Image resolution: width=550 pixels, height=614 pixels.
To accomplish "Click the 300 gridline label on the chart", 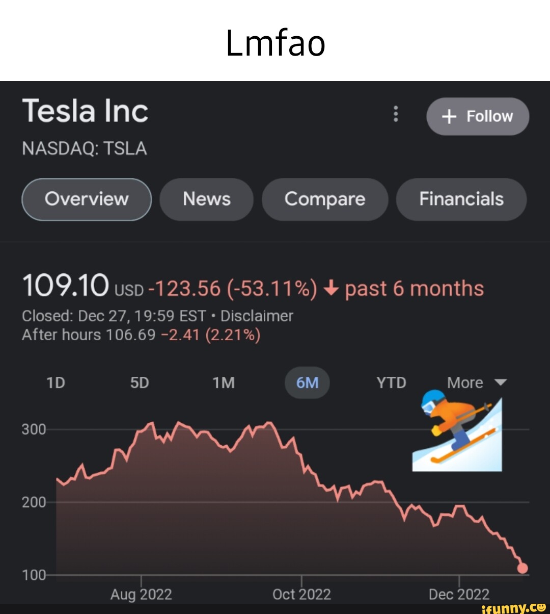I will click(34, 429).
